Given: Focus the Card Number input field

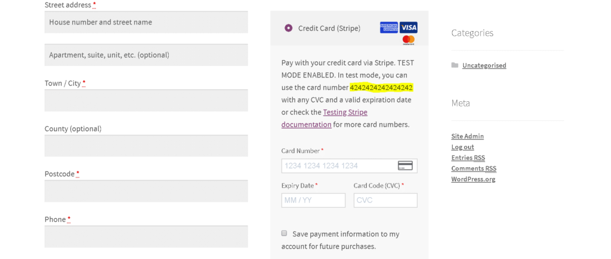Looking at the screenshot, I should [349, 166].
